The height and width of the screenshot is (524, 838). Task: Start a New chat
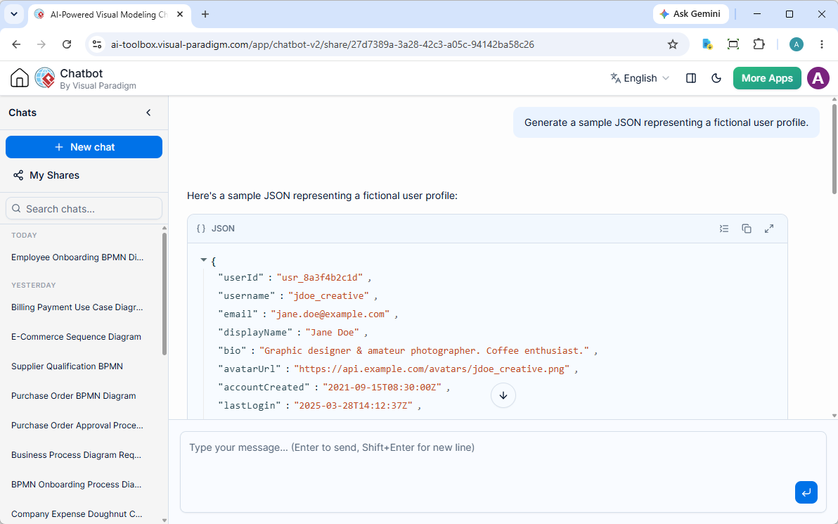[x=84, y=147]
